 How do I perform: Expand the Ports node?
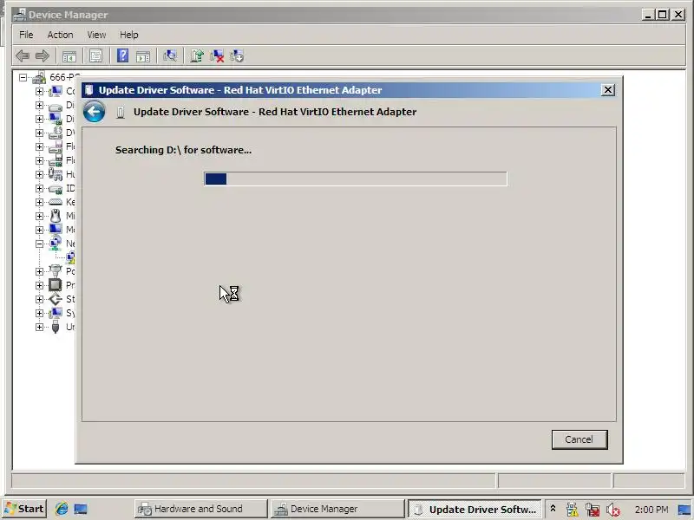39,271
